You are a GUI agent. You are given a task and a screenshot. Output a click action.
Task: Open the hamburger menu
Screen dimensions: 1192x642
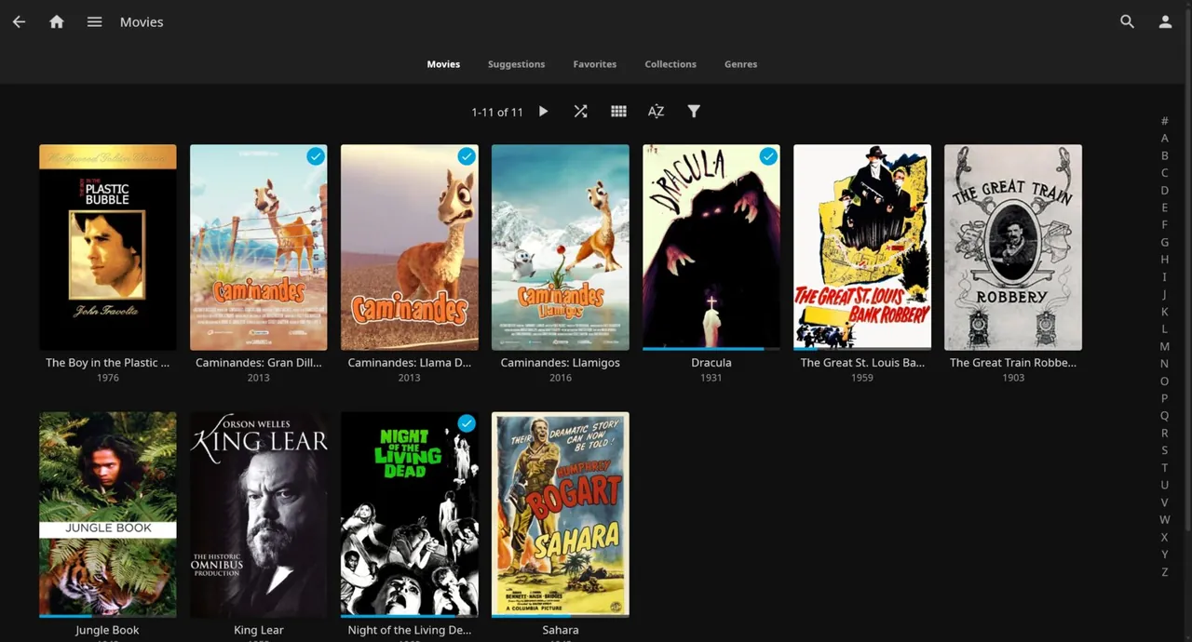pos(94,21)
